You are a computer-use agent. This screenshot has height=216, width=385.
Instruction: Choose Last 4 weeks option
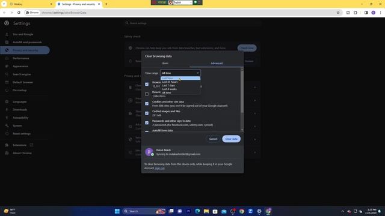point(180,89)
